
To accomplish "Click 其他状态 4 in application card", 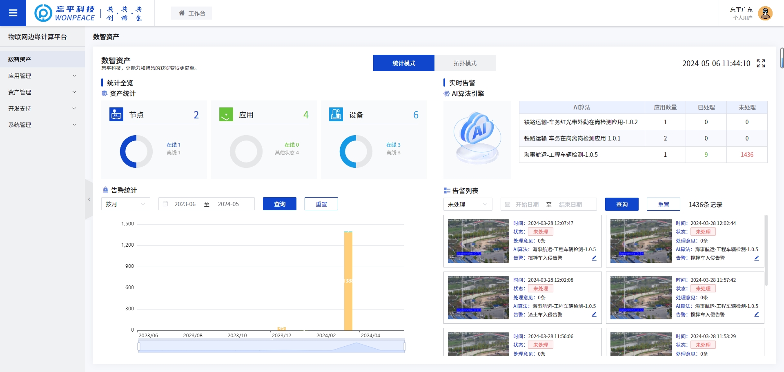I will (287, 152).
